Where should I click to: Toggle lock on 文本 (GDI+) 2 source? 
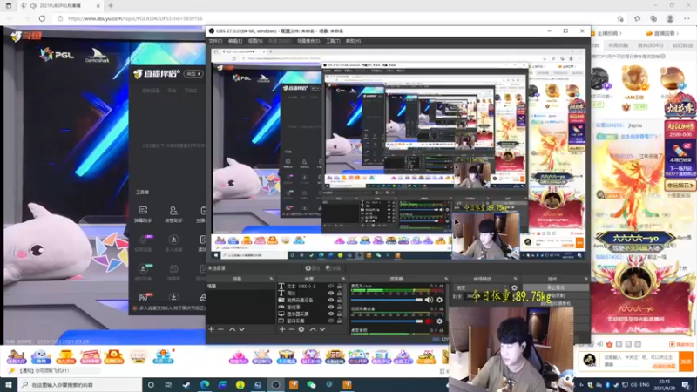(340, 287)
